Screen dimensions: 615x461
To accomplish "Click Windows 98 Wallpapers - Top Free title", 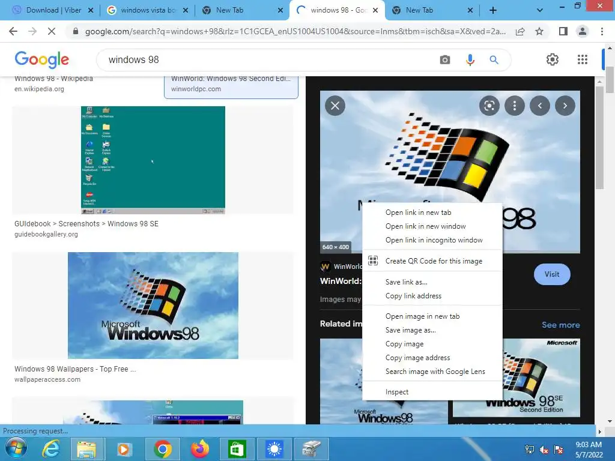I will [x=75, y=369].
